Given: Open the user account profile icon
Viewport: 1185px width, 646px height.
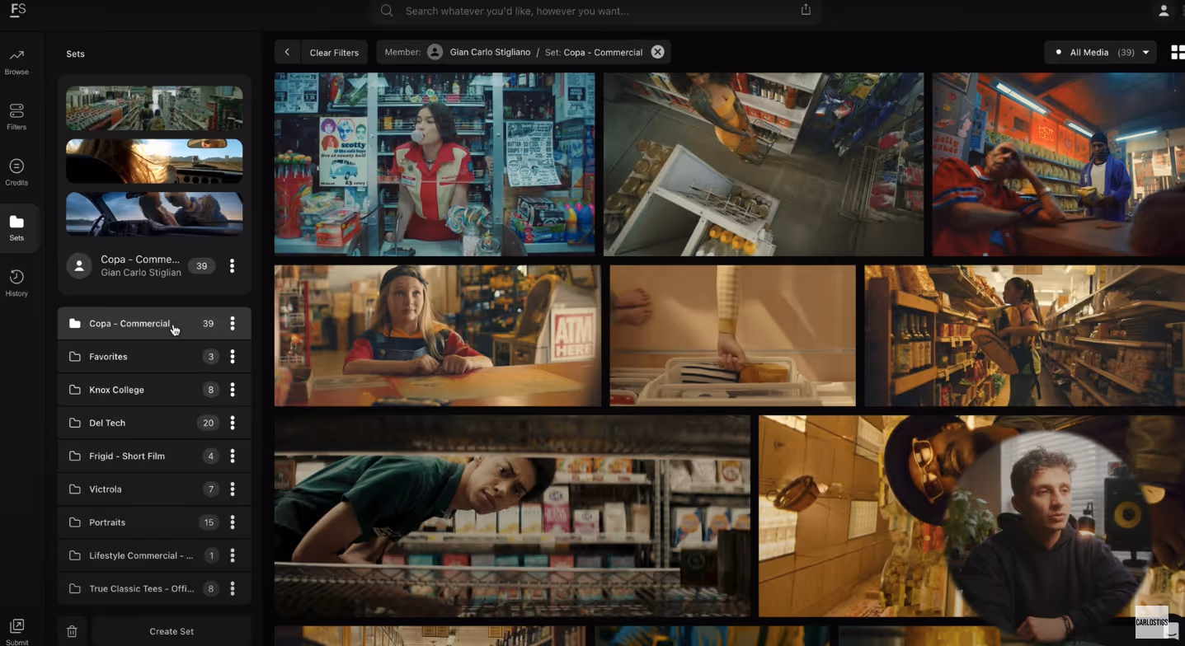Looking at the screenshot, I should [x=1164, y=11].
